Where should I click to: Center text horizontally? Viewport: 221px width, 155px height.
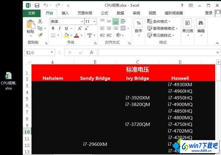[109, 28]
